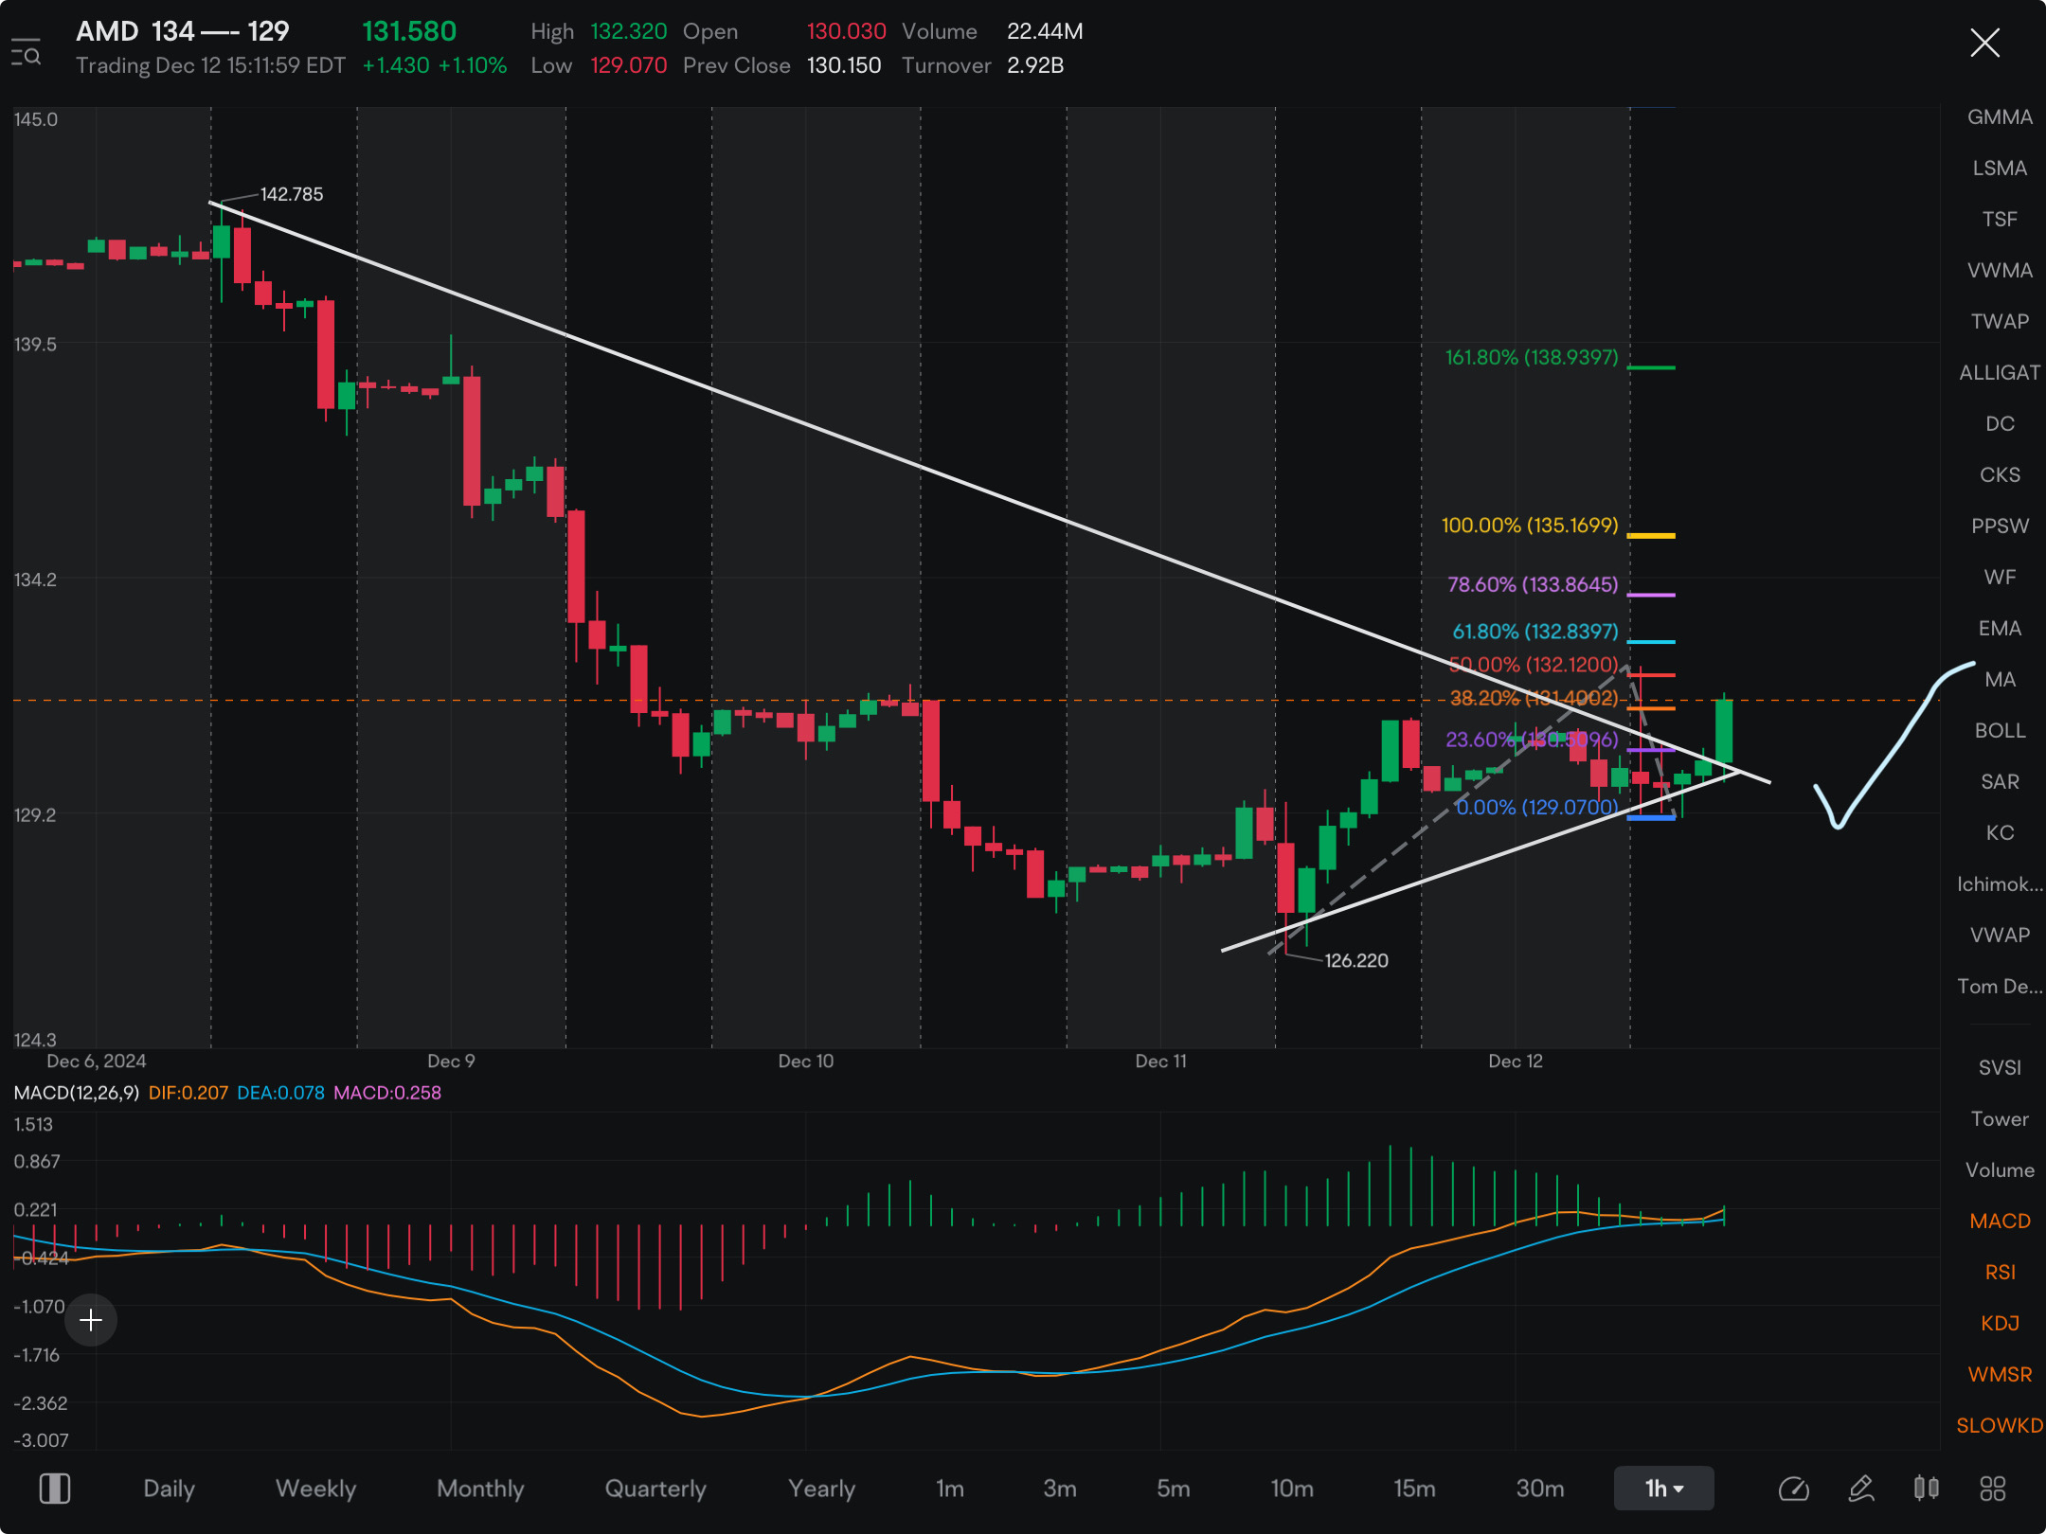Enable the KC indicator
Image resolution: width=2046 pixels, height=1534 pixels.
pyautogui.click(x=2000, y=833)
